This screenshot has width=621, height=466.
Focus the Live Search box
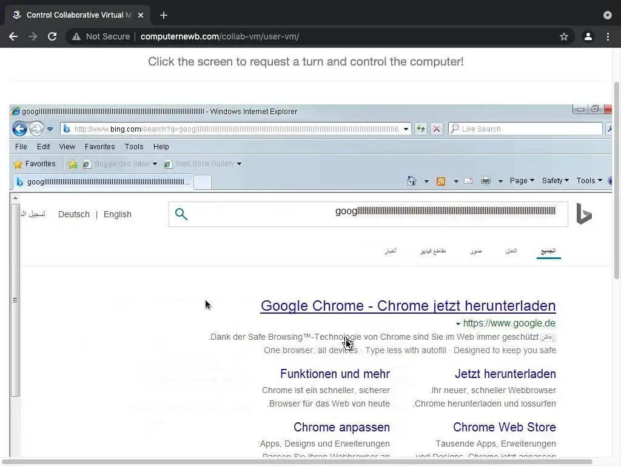click(x=525, y=129)
